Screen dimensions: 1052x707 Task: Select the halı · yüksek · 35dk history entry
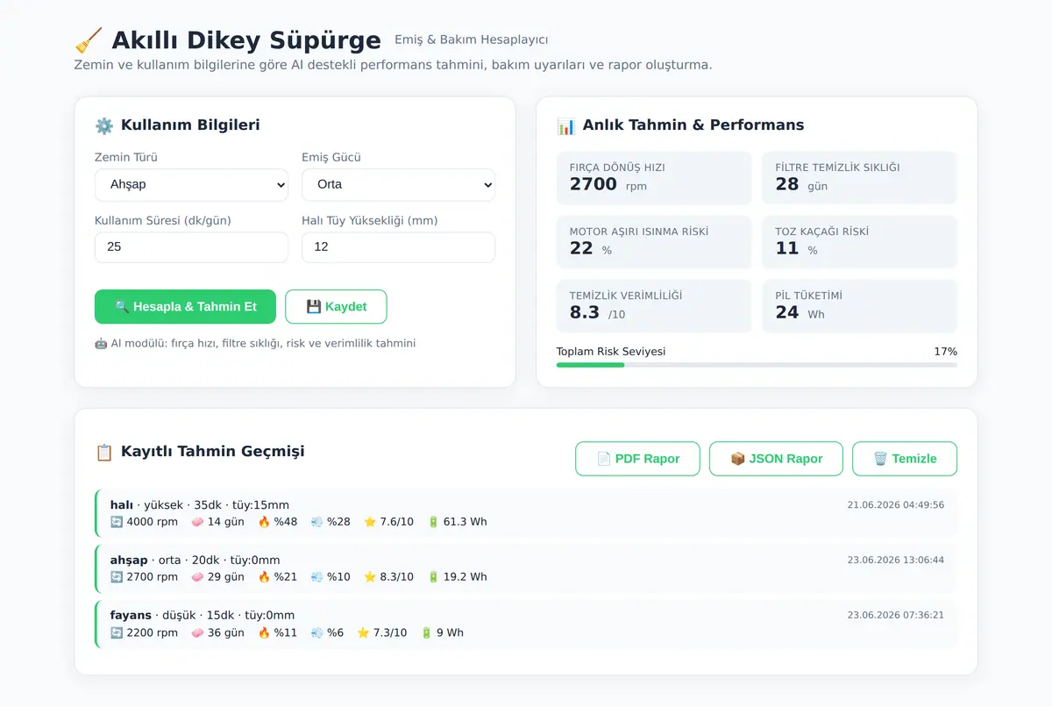pos(526,513)
